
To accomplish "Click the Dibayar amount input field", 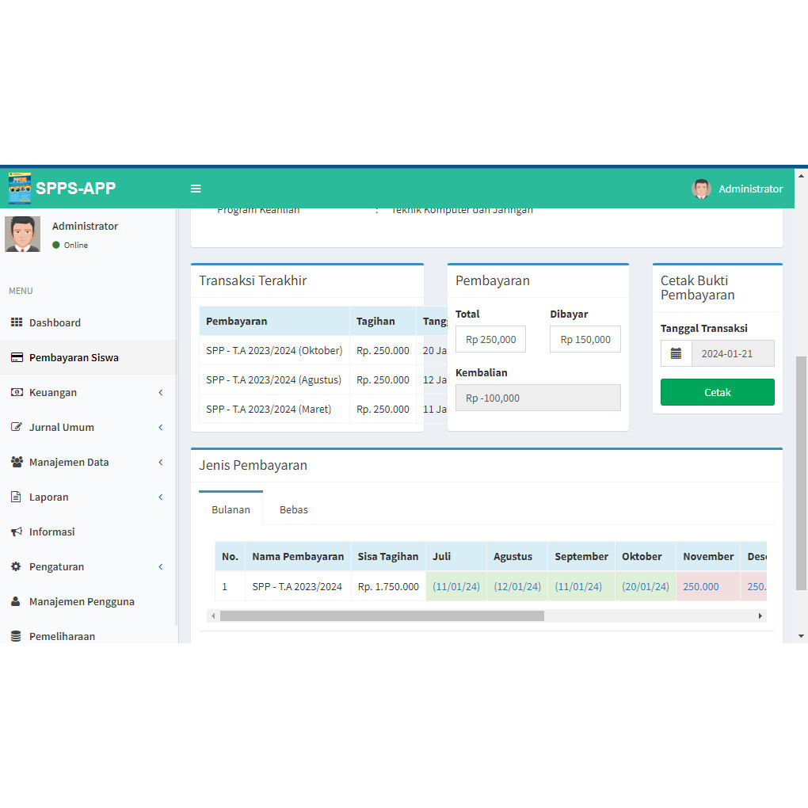I will [x=585, y=339].
